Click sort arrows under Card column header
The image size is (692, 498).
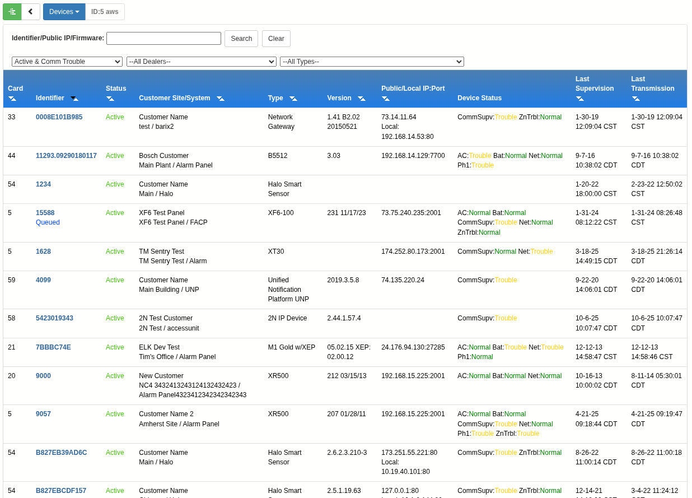12,99
